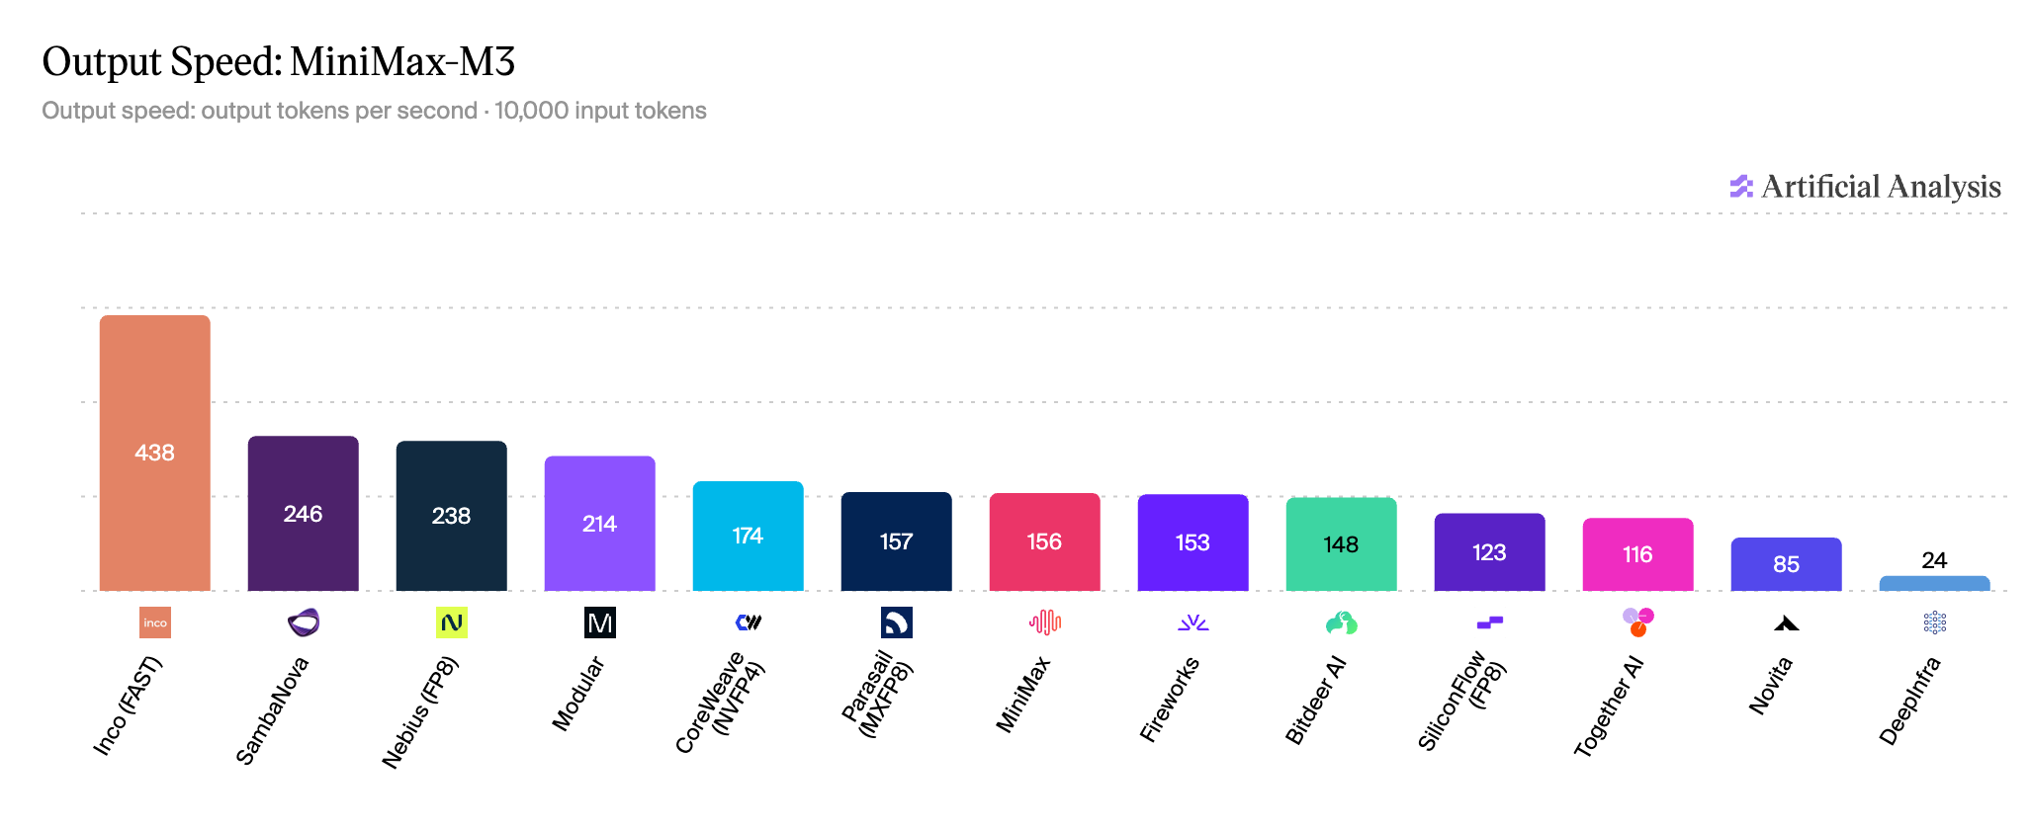Click the Together AI logo icon

[1638, 622]
